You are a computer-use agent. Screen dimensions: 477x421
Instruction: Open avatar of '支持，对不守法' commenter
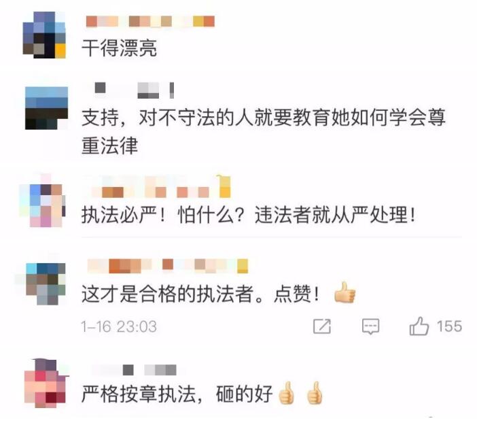[x=46, y=108]
